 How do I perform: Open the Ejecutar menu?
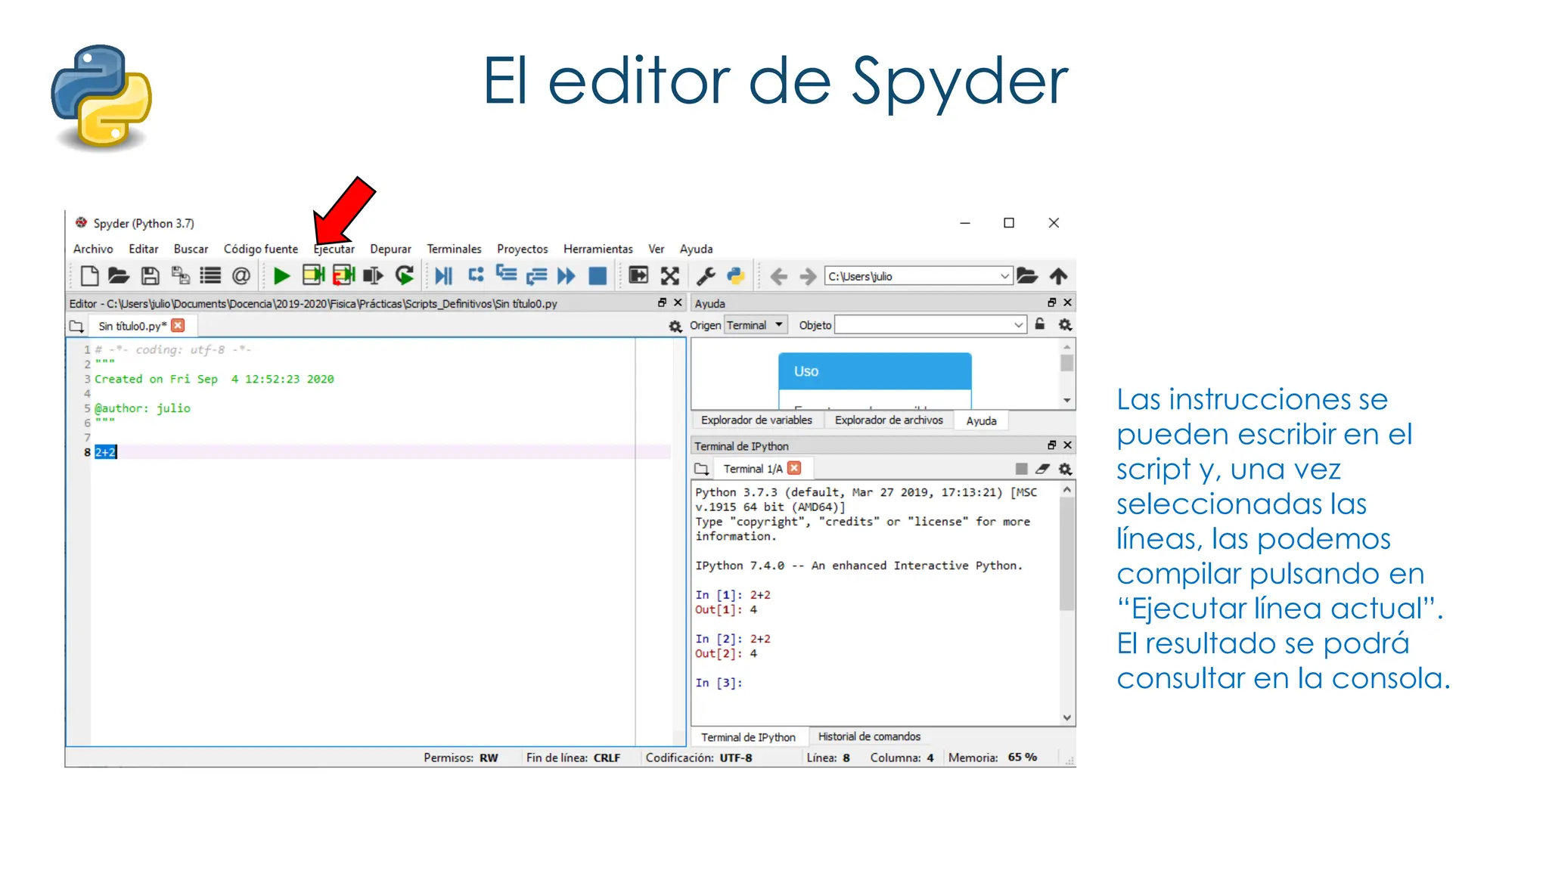tap(334, 249)
